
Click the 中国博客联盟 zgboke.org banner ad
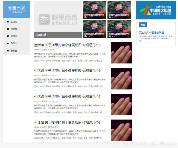(156, 10)
